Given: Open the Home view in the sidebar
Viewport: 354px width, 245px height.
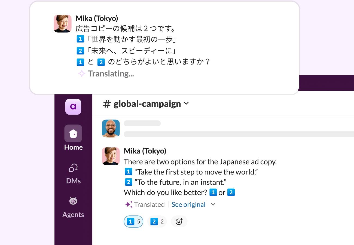Looking at the screenshot, I should [73, 138].
